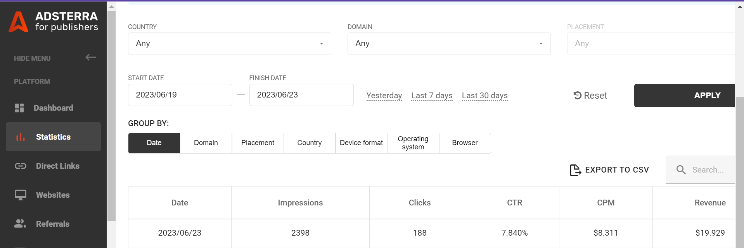Group statistics by Country
Screen dimensions: 744x248
(x=309, y=143)
